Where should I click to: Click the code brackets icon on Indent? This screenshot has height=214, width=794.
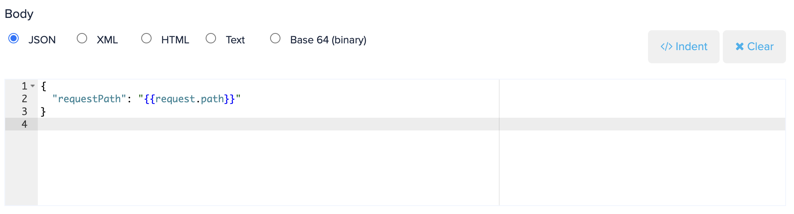[666, 47]
